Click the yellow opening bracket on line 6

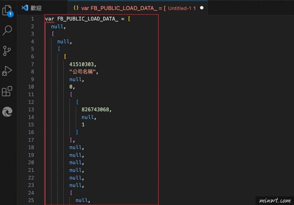[x=65, y=57]
